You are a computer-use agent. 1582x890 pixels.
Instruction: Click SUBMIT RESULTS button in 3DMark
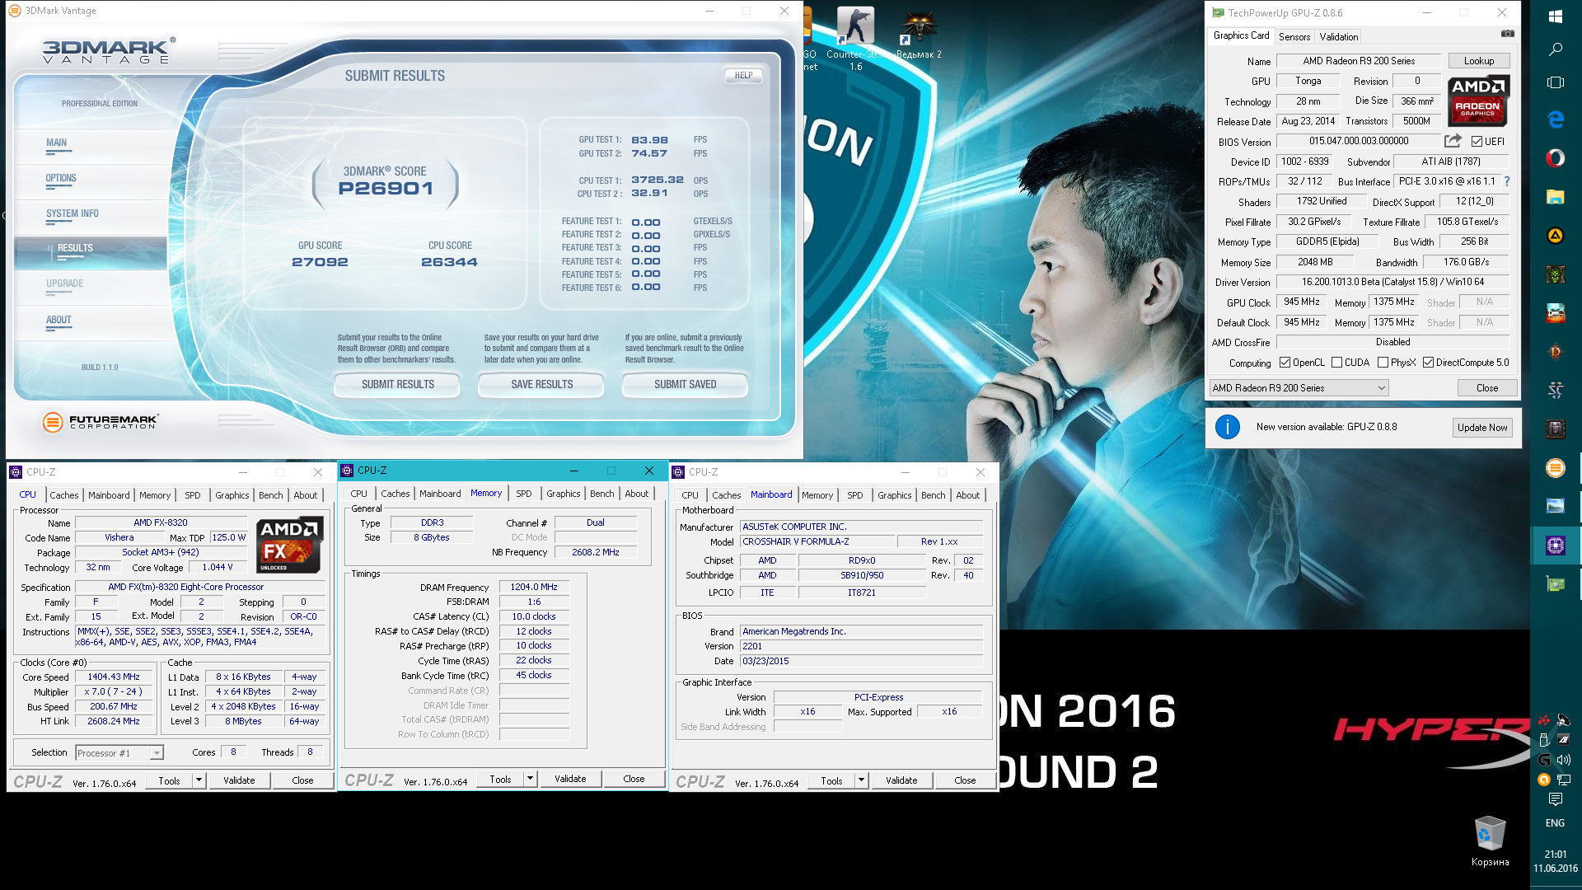[x=397, y=384]
